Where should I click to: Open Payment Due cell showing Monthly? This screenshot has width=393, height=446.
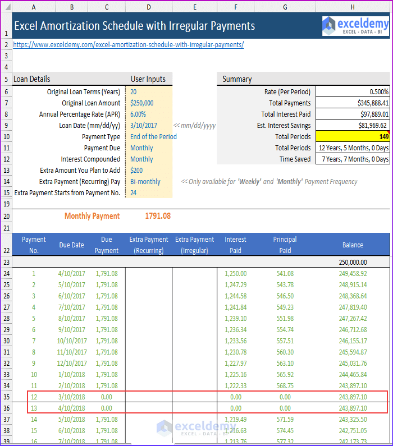[149, 148]
